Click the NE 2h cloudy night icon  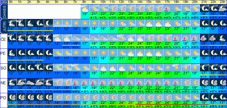tap(30, 82)
